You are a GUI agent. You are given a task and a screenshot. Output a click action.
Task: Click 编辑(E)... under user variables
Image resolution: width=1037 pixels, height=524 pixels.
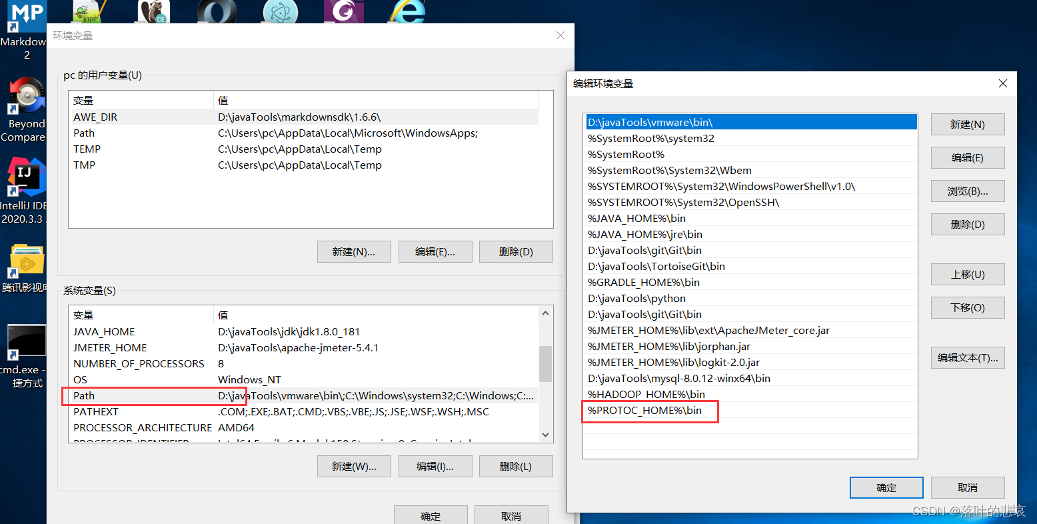(435, 251)
